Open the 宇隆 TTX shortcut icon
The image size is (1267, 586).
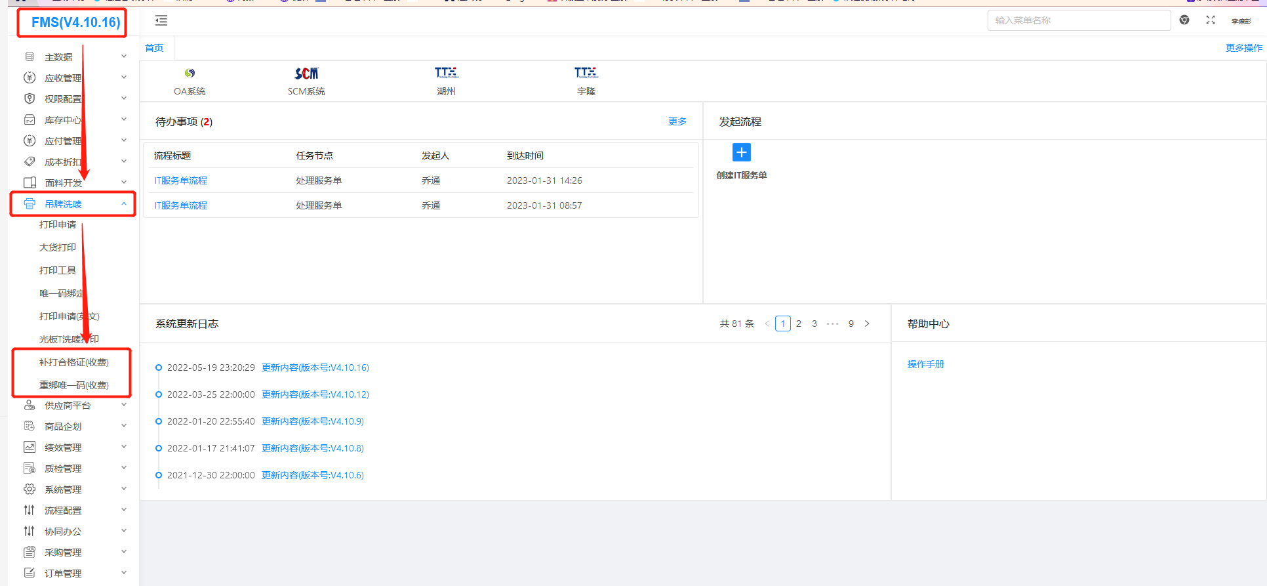(586, 73)
